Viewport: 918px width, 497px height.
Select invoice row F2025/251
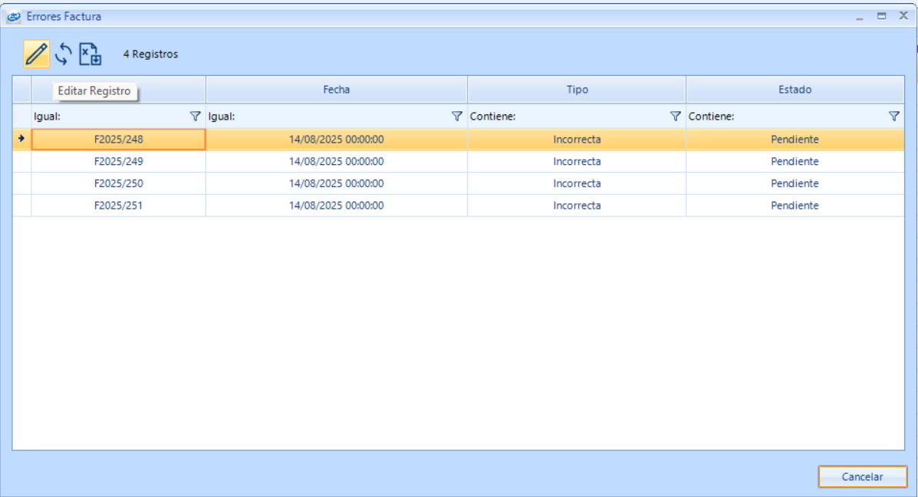click(x=118, y=206)
